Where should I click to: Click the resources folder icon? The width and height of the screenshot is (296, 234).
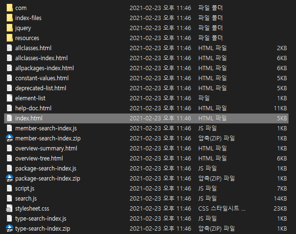pyautogui.click(x=10, y=38)
